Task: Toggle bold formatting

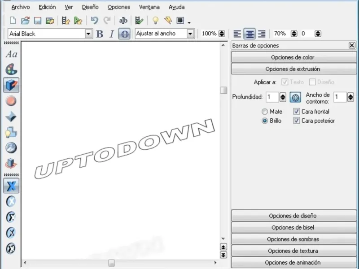Action: (100, 34)
